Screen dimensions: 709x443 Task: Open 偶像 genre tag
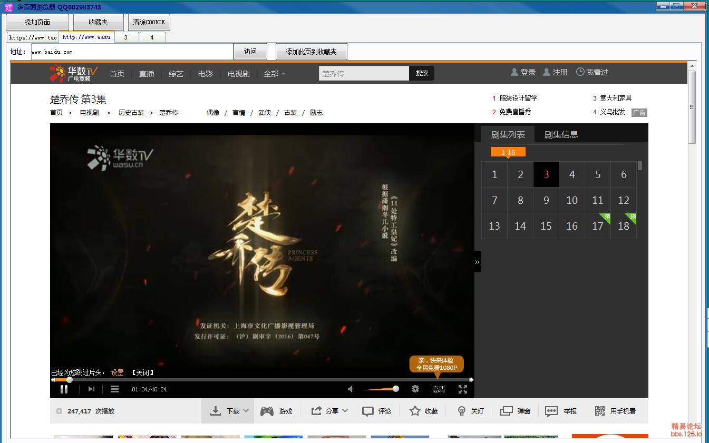pos(213,113)
